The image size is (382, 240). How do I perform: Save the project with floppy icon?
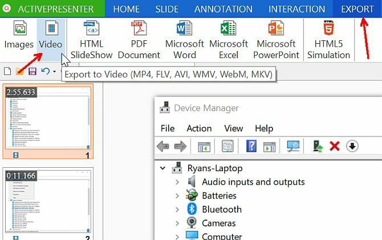tap(32, 71)
